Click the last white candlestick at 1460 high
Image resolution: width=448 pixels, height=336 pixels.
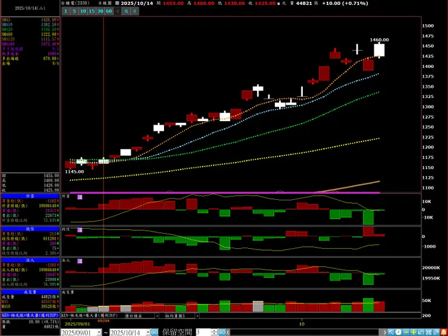click(379, 50)
